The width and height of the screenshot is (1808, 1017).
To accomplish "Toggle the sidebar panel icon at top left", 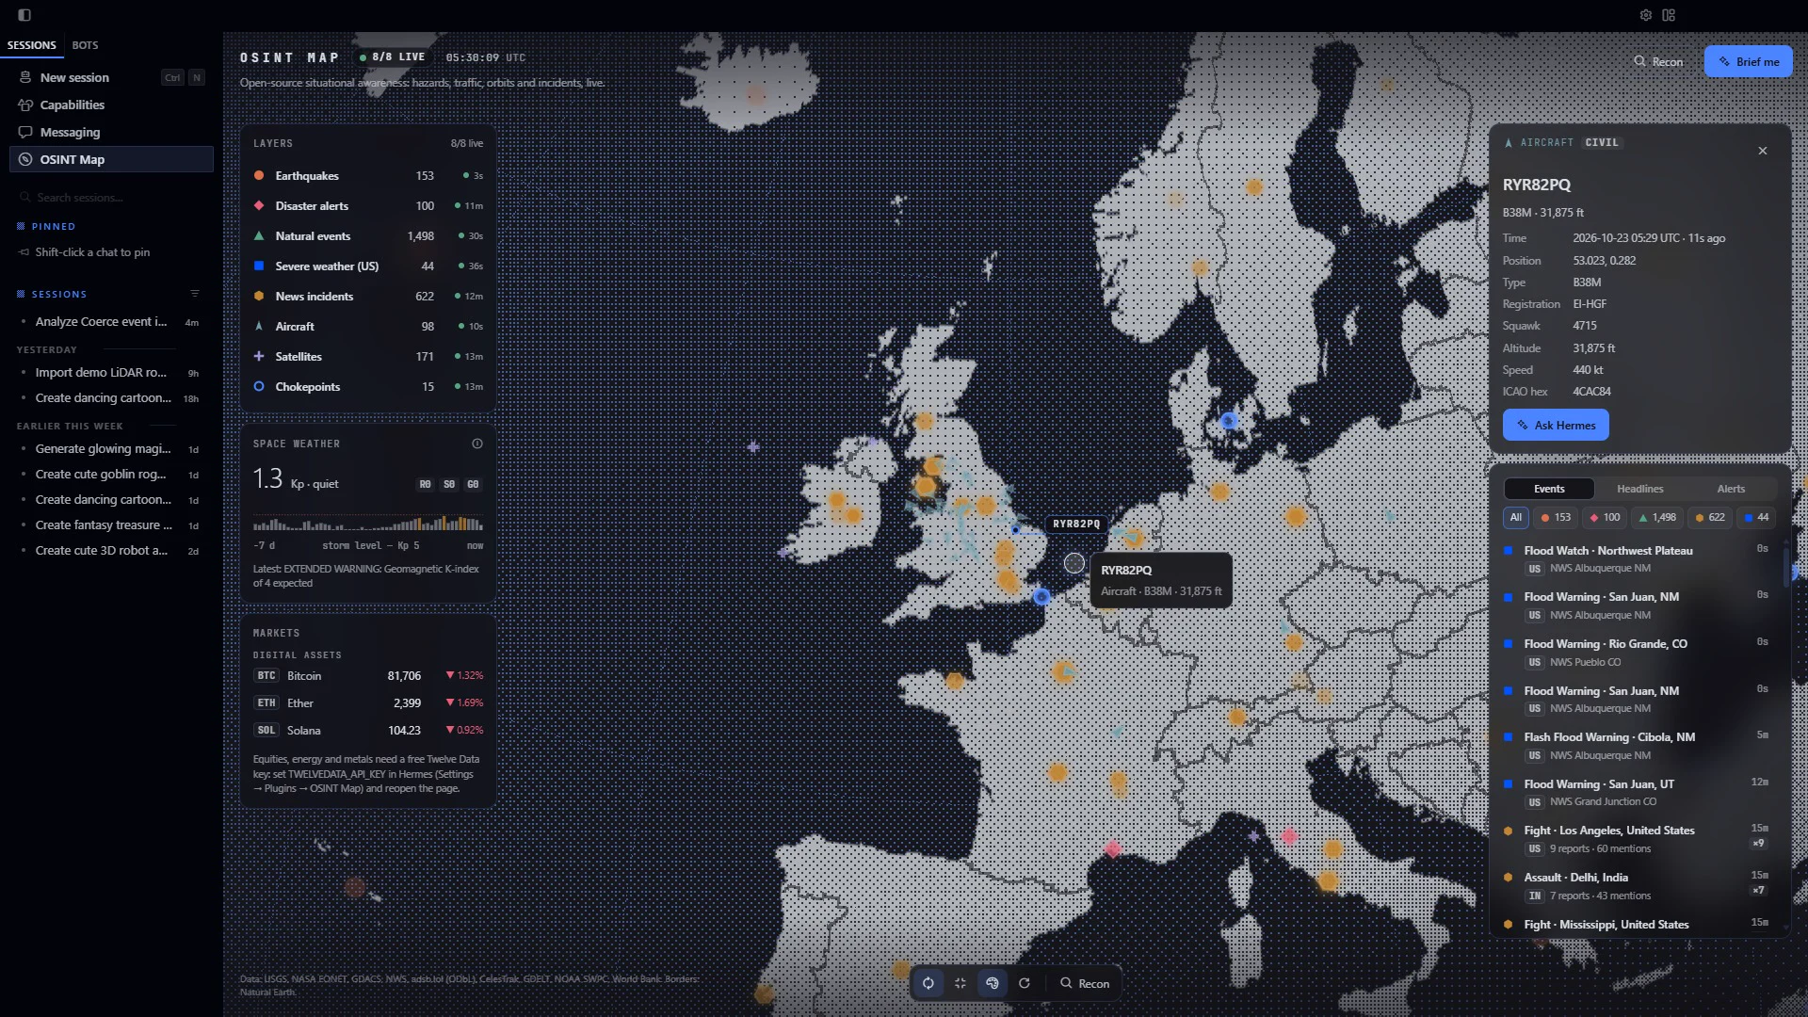I will pyautogui.click(x=24, y=15).
